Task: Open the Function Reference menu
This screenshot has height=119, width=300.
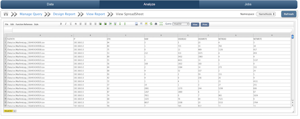Action: click(x=24, y=25)
